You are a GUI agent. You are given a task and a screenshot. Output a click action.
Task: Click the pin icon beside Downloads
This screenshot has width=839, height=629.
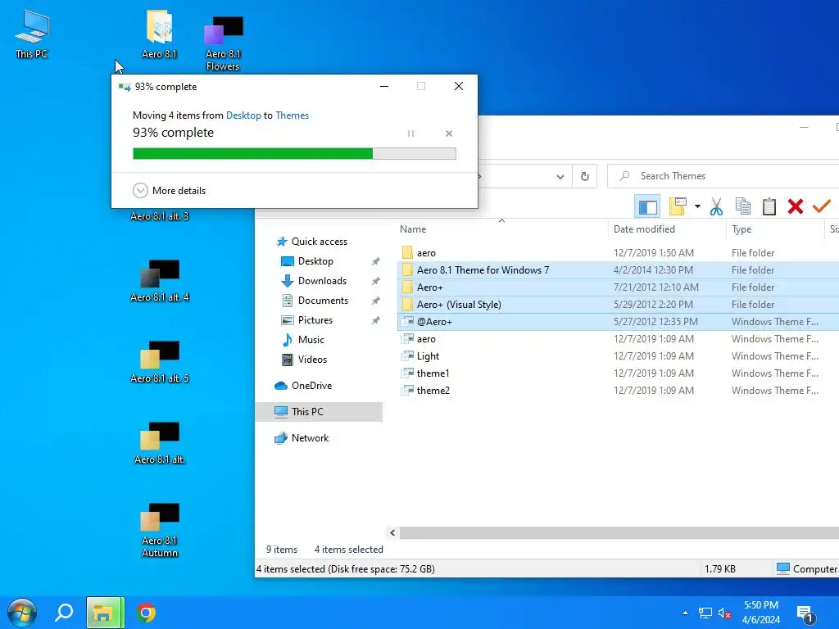pos(375,282)
